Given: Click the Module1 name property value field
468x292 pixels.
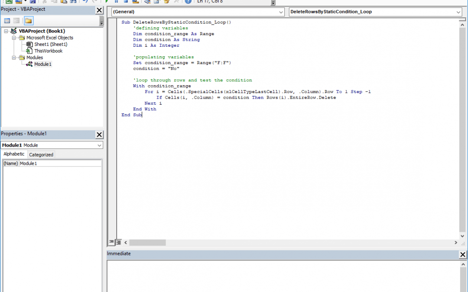Looking at the screenshot, I should (x=60, y=164).
